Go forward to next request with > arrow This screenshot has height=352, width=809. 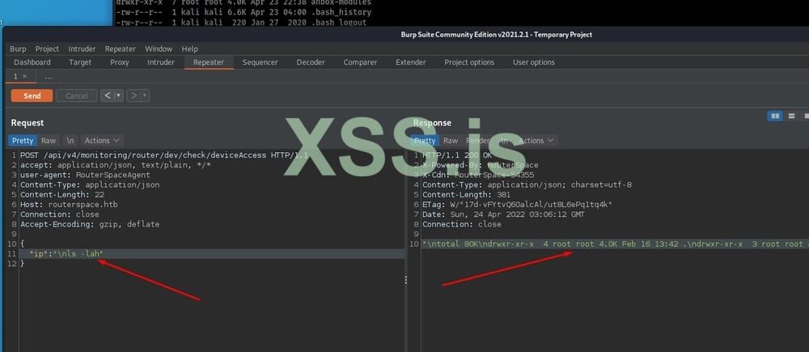(133, 96)
